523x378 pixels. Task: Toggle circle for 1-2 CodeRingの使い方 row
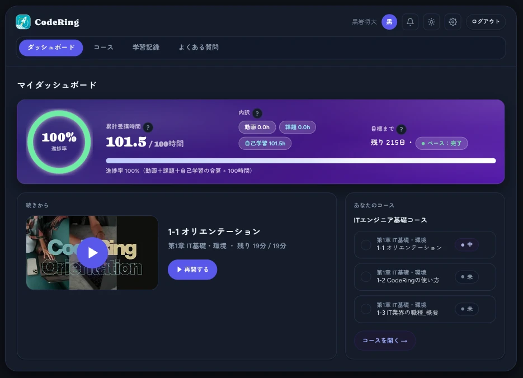[x=366, y=277]
